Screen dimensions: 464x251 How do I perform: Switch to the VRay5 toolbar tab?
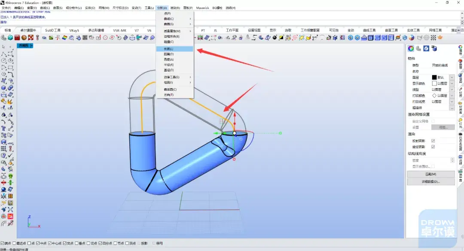[74, 30]
